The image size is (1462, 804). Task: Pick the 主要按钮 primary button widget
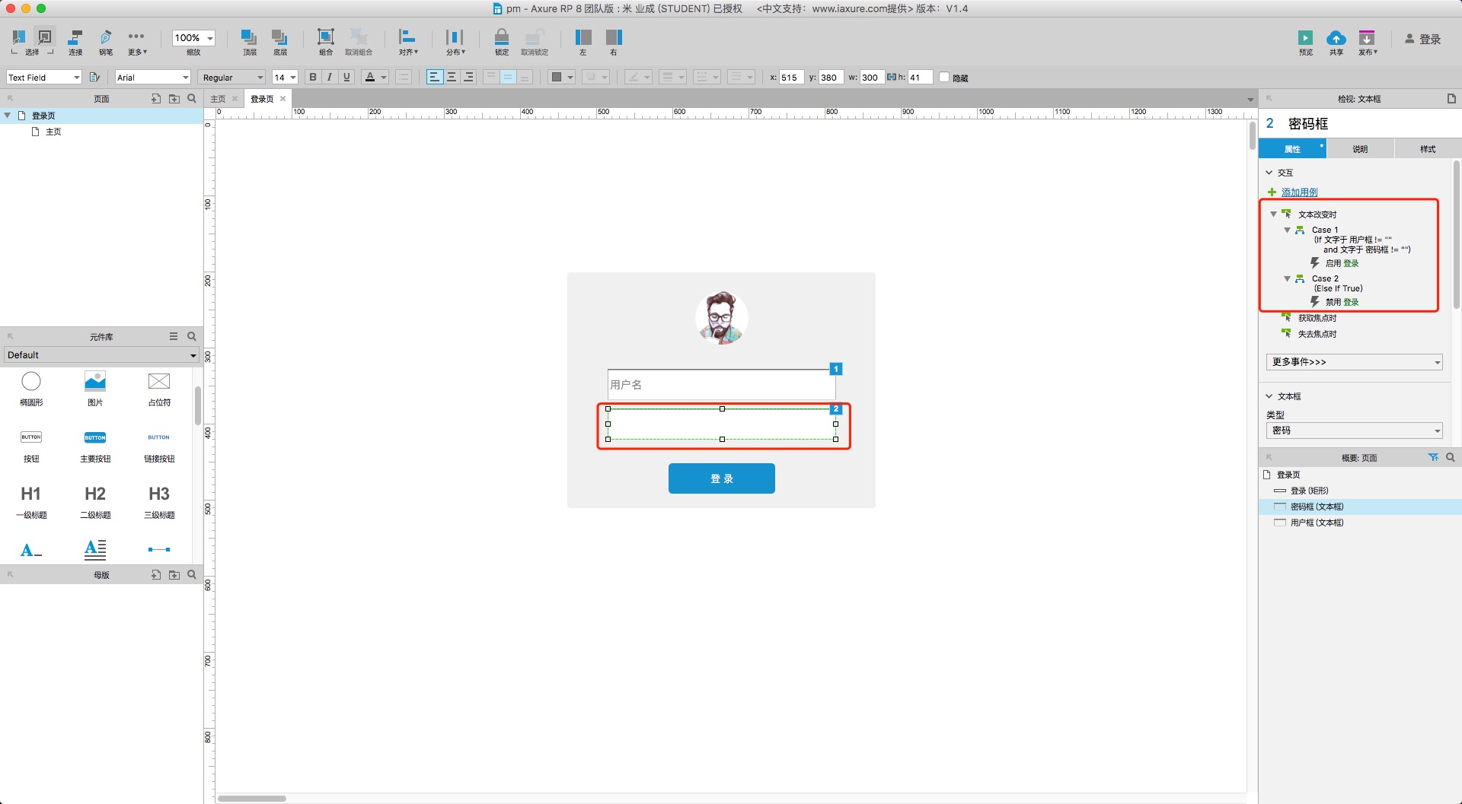pyautogui.click(x=95, y=446)
